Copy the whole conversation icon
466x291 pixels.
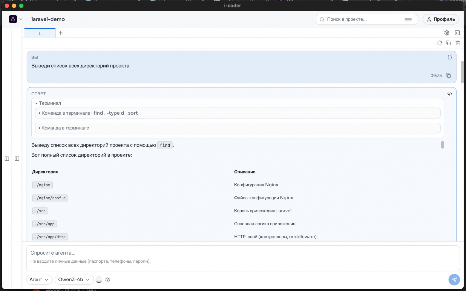click(x=448, y=43)
